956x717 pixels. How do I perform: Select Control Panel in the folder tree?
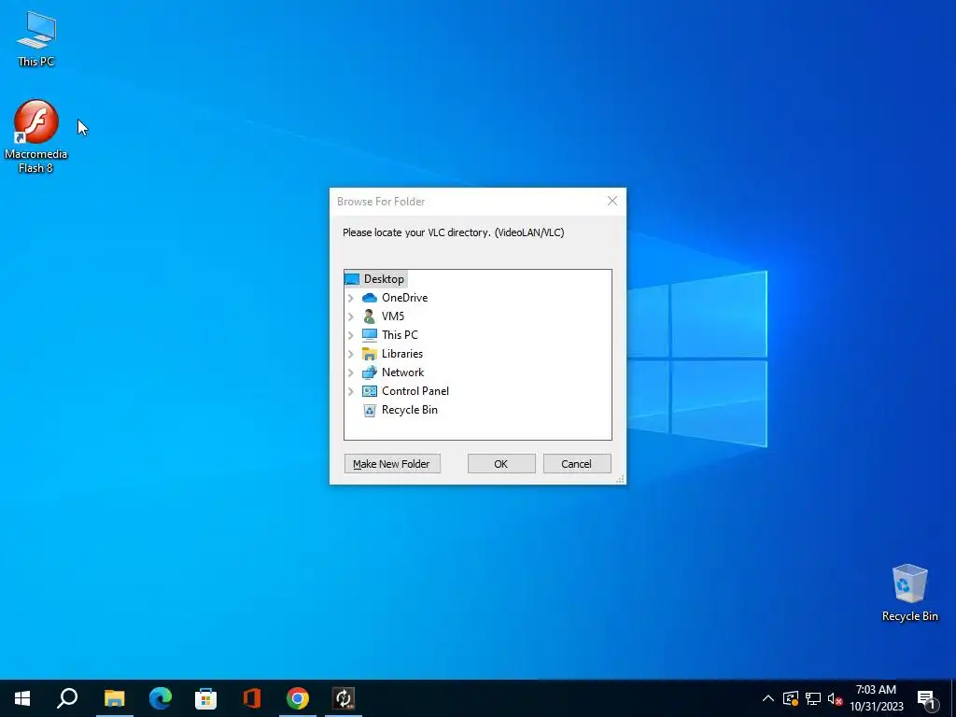(415, 391)
